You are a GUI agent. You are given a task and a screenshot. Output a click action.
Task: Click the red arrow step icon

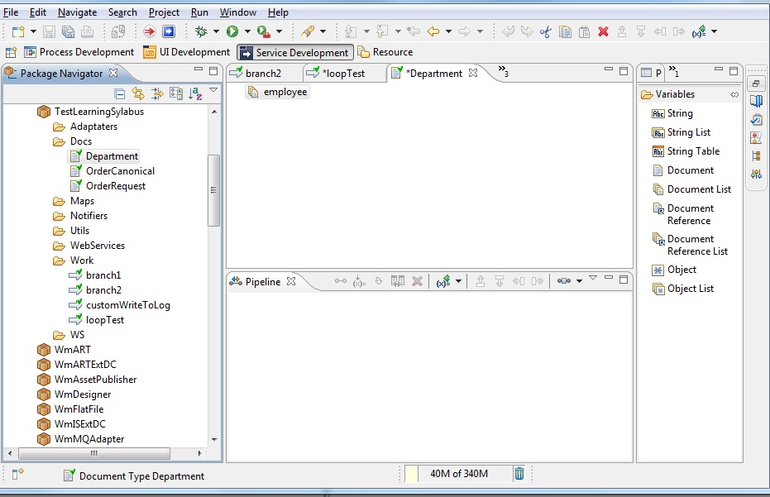coord(149,32)
